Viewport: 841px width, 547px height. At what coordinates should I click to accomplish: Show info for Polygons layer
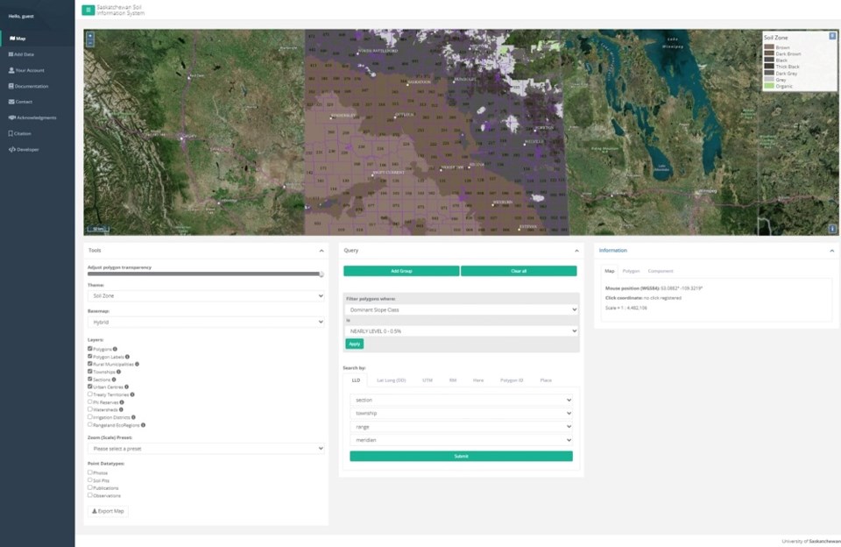[x=115, y=349]
